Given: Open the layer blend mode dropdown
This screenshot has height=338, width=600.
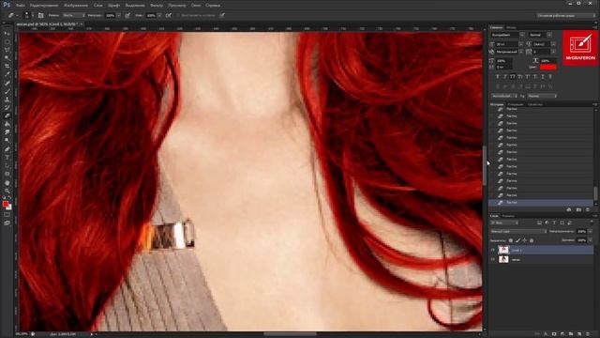Looking at the screenshot, I should pos(518,231).
